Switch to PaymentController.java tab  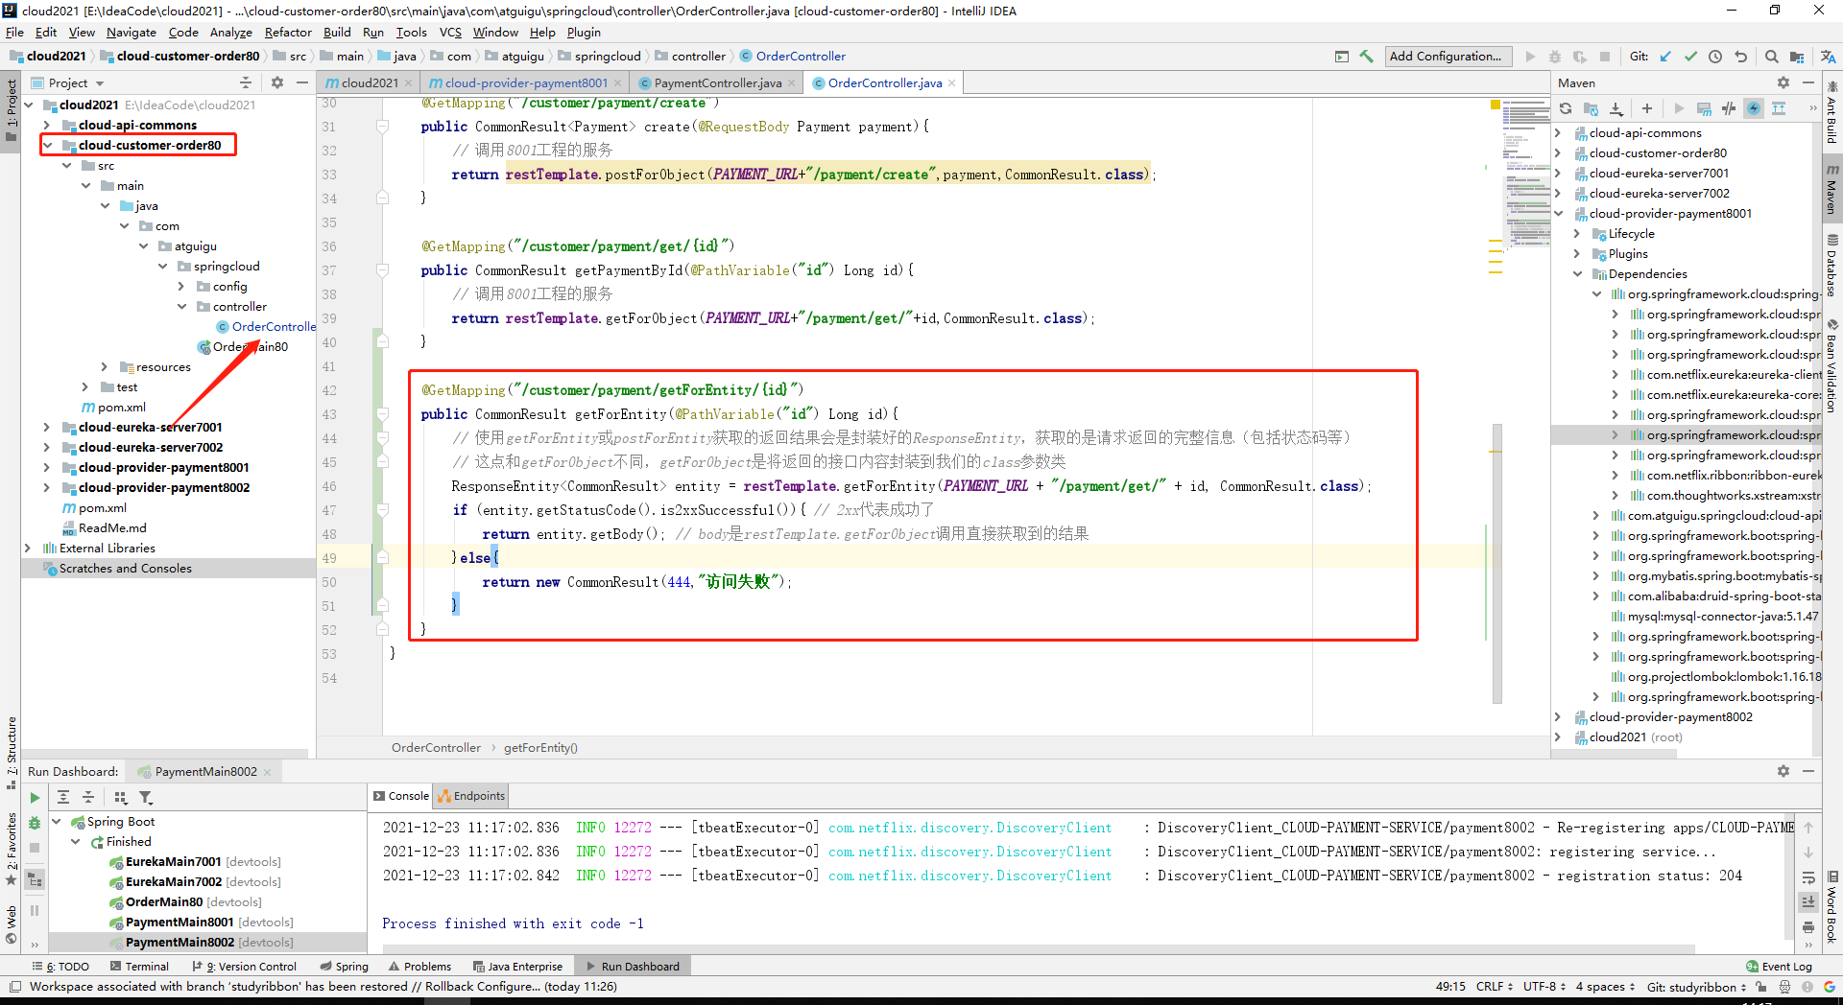tap(717, 83)
